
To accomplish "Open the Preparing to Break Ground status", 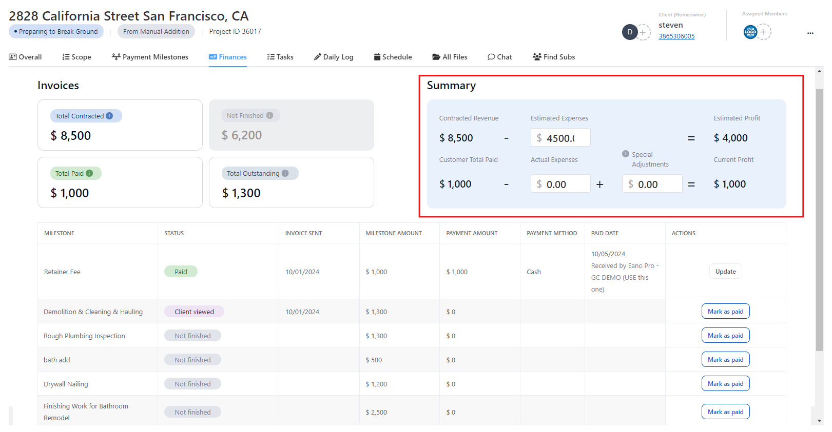I will pyautogui.click(x=56, y=32).
